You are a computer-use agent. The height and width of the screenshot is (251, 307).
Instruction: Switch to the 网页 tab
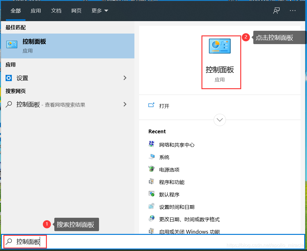click(76, 11)
